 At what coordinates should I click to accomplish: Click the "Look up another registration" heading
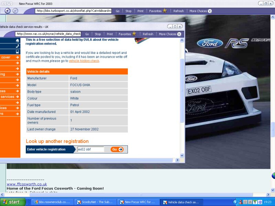[x=57, y=141]
